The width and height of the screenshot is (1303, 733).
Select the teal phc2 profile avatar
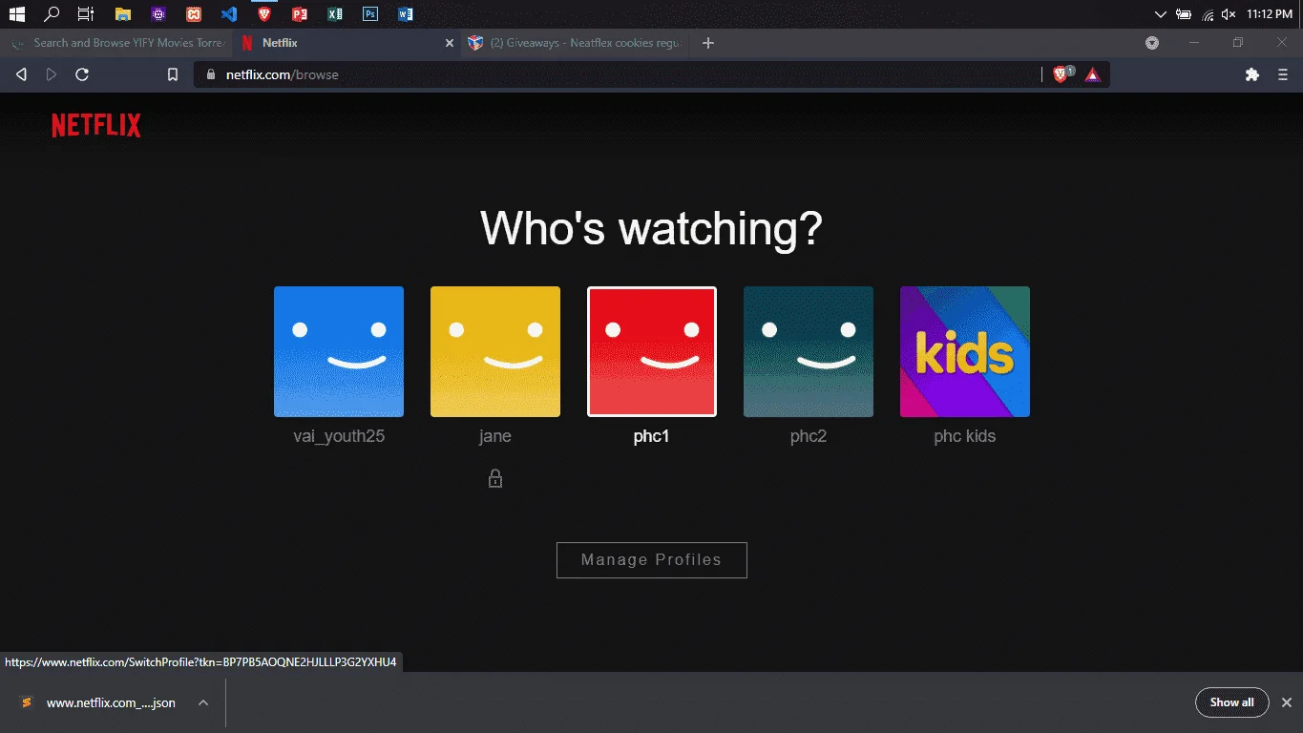pos(809,351)
